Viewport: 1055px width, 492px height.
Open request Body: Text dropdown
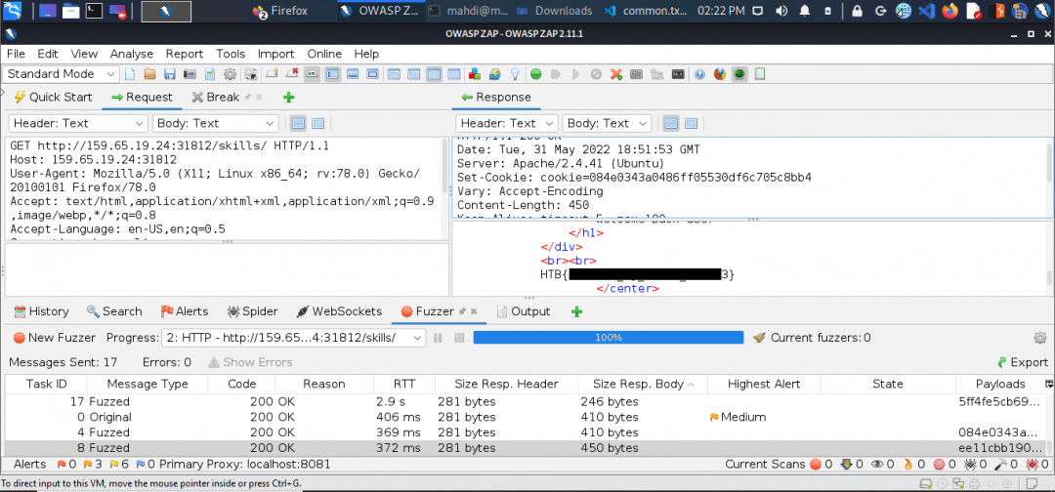pyautogui.click(x=215, y=124)
